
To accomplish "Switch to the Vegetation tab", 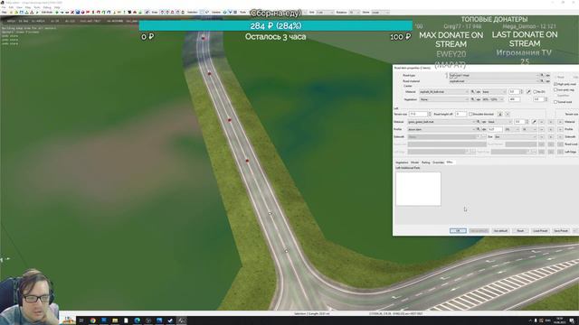I will click(402, 162).
